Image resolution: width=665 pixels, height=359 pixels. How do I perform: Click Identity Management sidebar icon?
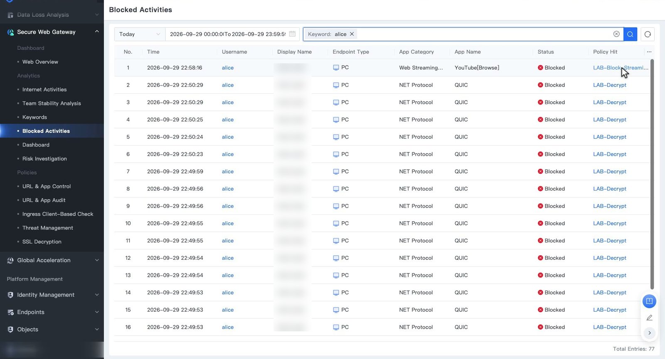click(x=10, y=295)
